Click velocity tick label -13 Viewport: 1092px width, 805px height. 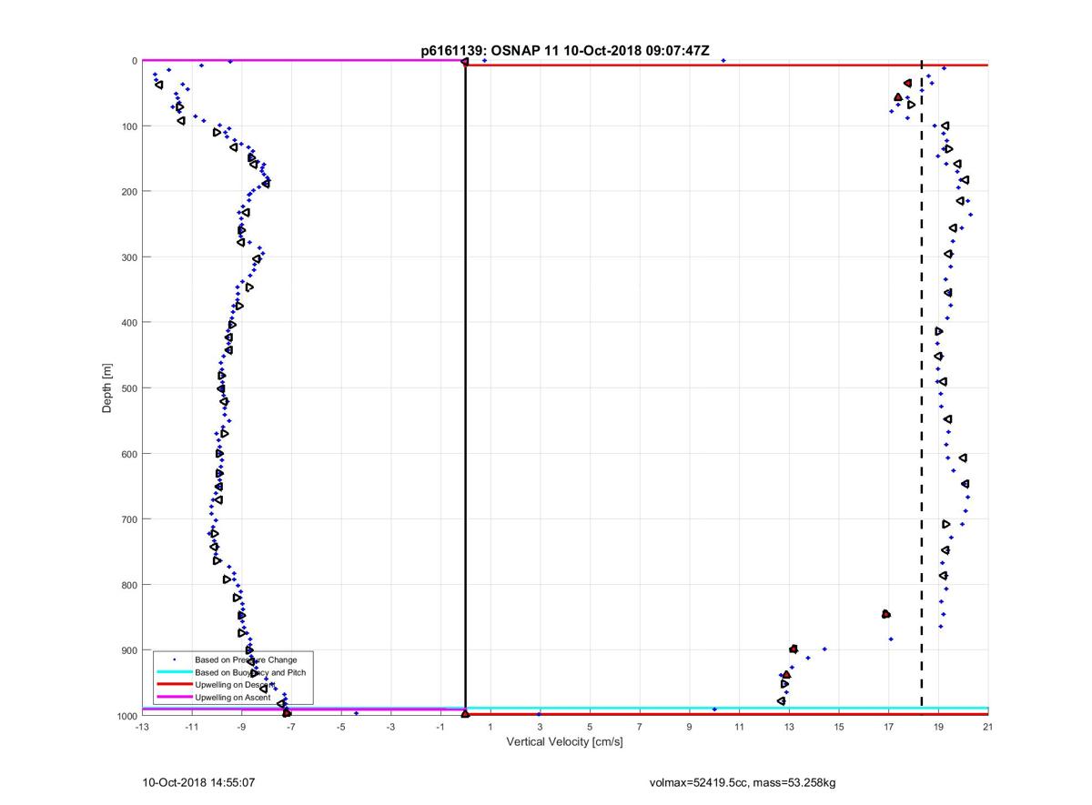click(x=142, y=727)
